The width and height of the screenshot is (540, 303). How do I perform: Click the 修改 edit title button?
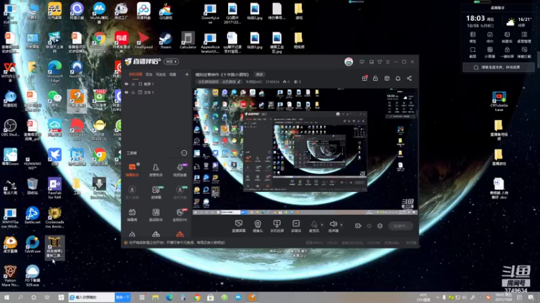tap(259, 75)
